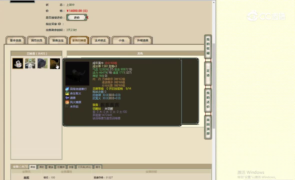Click the 舍生取义 skill icon
295x180 pixels.
(x=67, y=93)
